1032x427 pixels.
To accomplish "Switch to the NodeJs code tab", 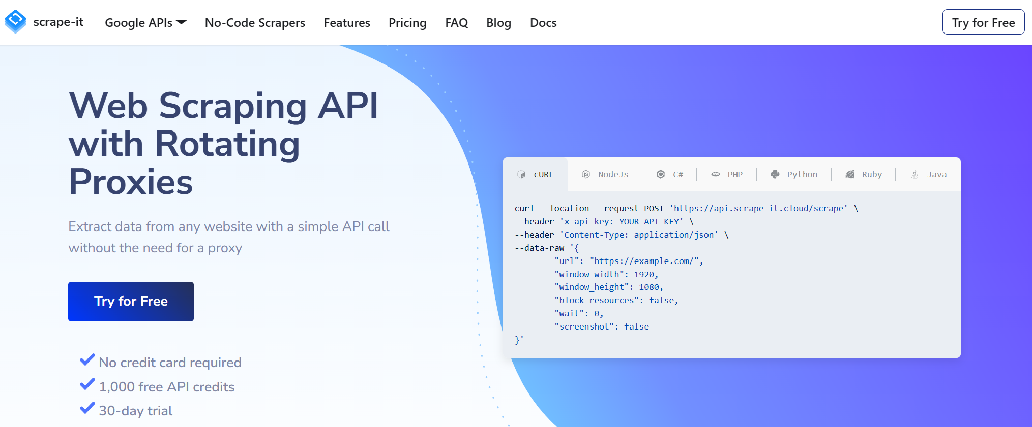I will pos(605,174).
